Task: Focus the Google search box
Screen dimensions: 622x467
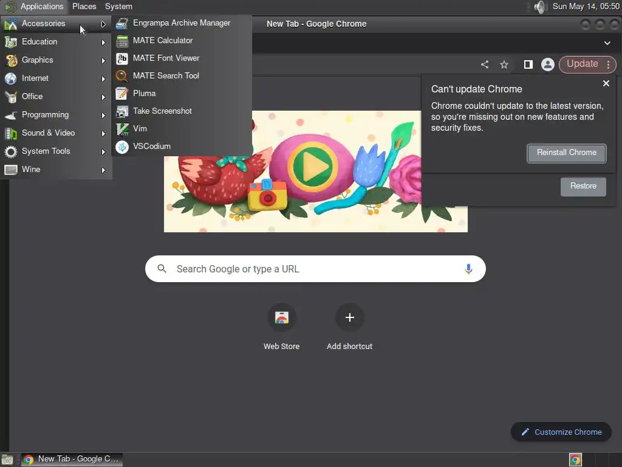Action: click(x=315, y=269)
